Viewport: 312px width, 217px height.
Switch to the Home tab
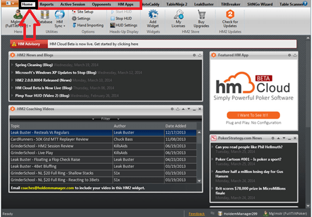(28, 4)
